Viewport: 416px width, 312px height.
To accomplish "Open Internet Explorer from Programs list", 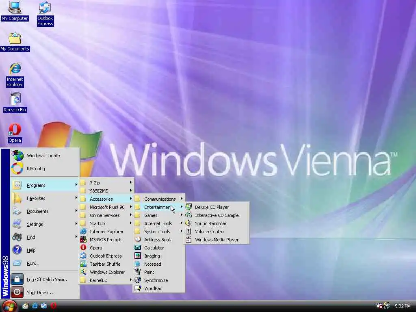I will click(x=106, y=231).
